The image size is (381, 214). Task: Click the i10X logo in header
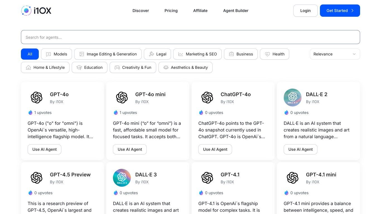pyautogui.click(x=36, y=11)
